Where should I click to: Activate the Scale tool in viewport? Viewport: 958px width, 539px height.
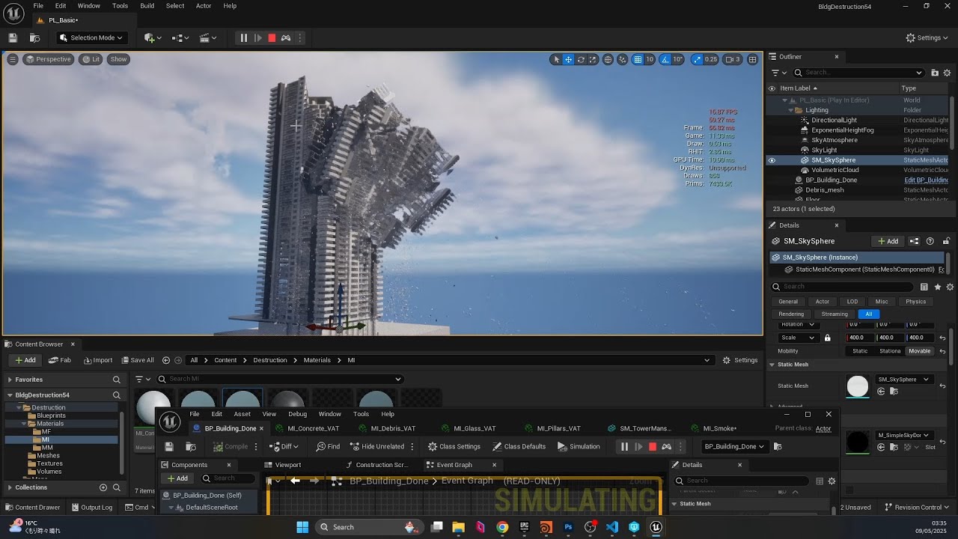(x=594, y=60)
